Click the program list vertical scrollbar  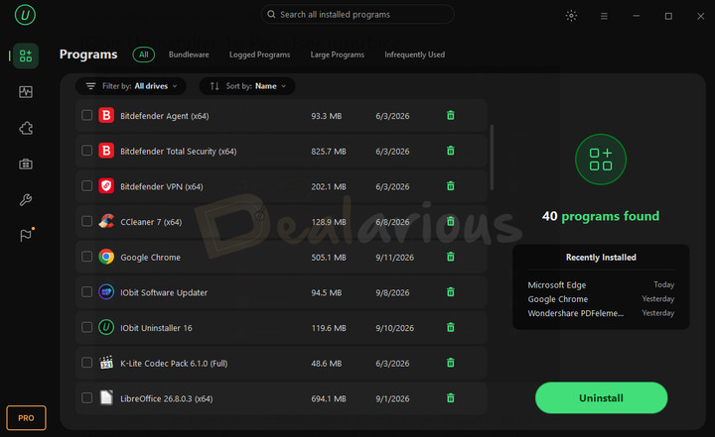click(x=492, y=157)
